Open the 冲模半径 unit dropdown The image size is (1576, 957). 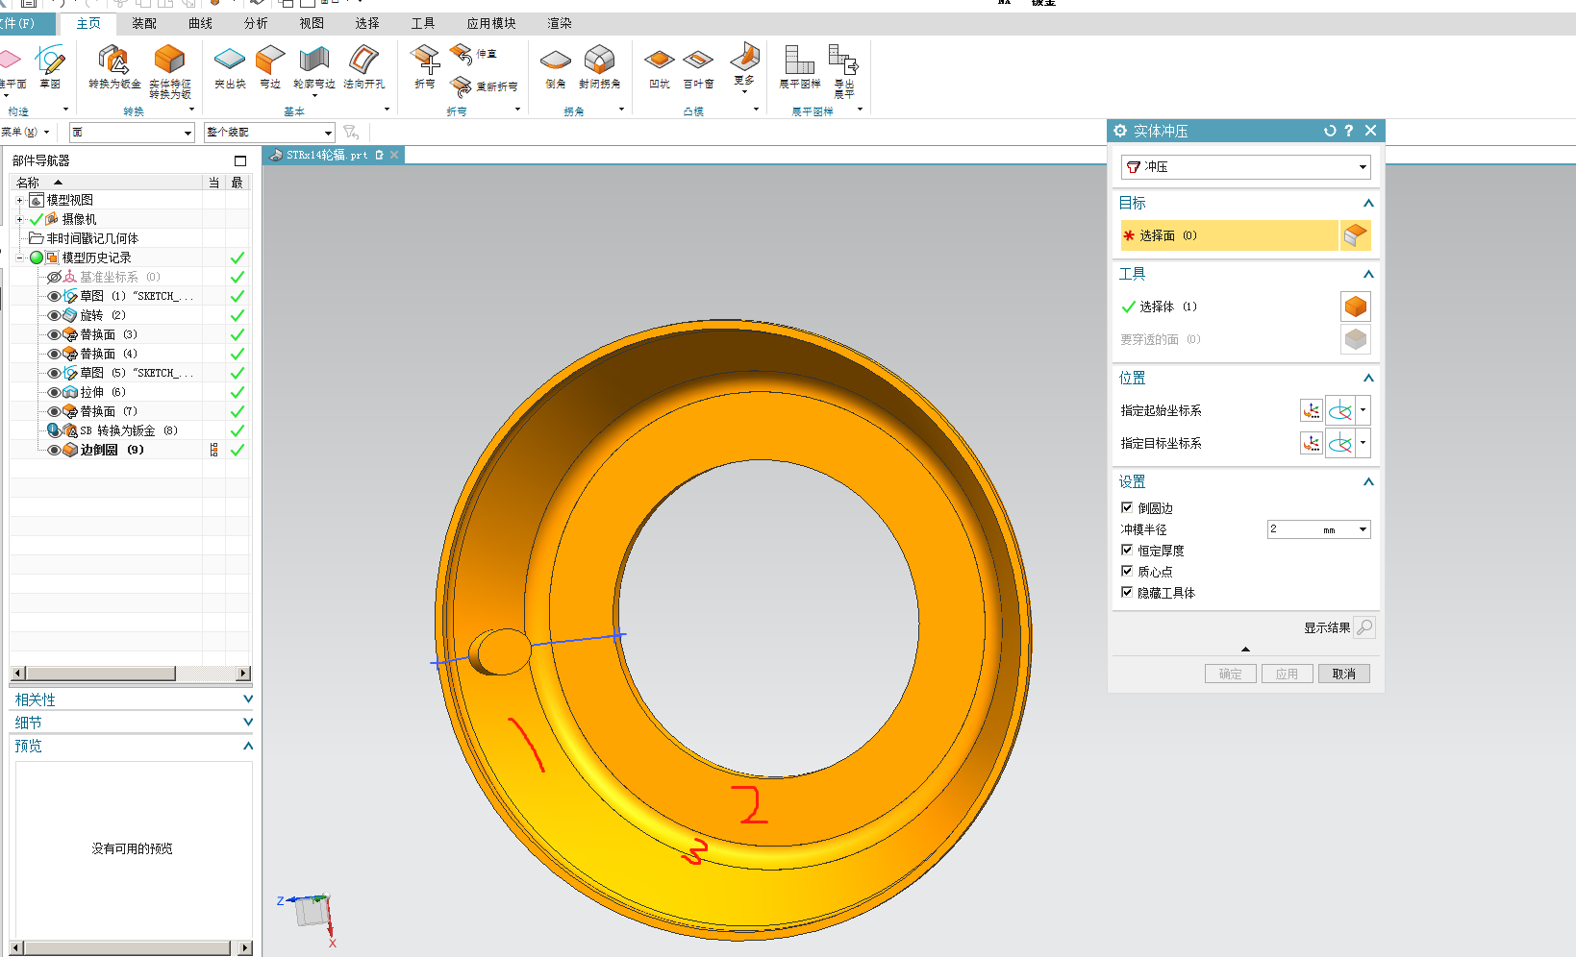point(1363,529)
